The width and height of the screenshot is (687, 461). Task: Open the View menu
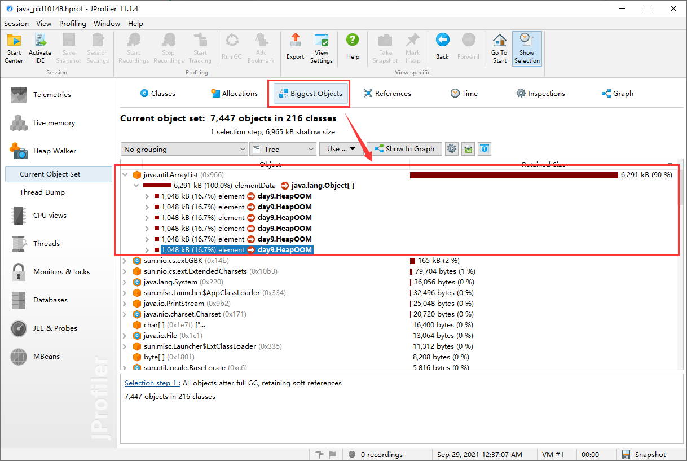(43, 23)
